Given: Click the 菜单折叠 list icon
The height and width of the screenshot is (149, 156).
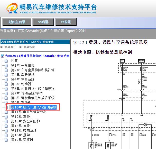Looking at the screenshot, I should [x=21, y=47].
